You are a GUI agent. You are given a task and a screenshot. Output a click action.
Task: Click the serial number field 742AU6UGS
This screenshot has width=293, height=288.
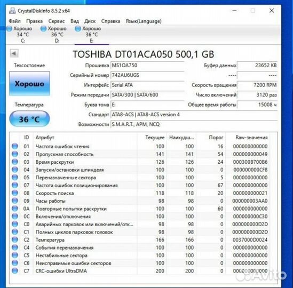pyautogui.click(x=147, y=75)
